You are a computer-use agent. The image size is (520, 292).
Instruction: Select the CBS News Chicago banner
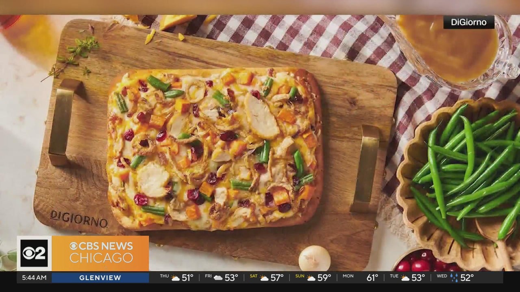point(100,253)
